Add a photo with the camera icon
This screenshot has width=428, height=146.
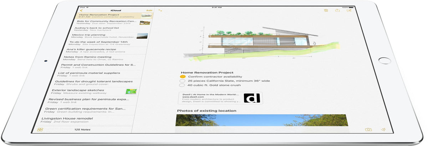tap(368, 130)
